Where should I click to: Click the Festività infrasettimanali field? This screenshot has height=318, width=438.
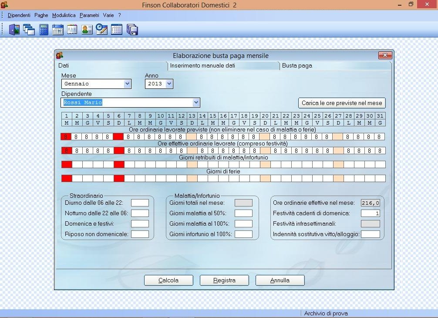tap(371, 223)
